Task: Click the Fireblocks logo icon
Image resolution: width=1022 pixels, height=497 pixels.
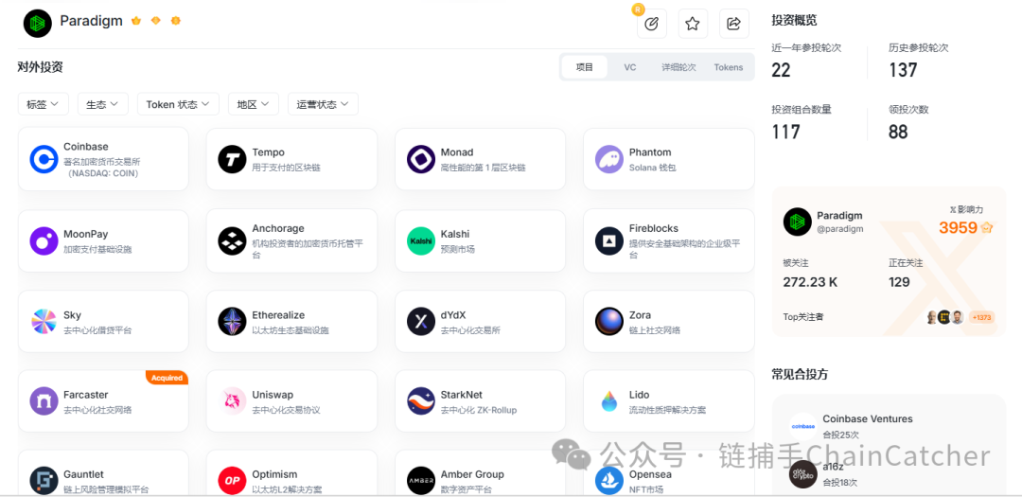Action: pyautogui.click(x=609, y=241)
